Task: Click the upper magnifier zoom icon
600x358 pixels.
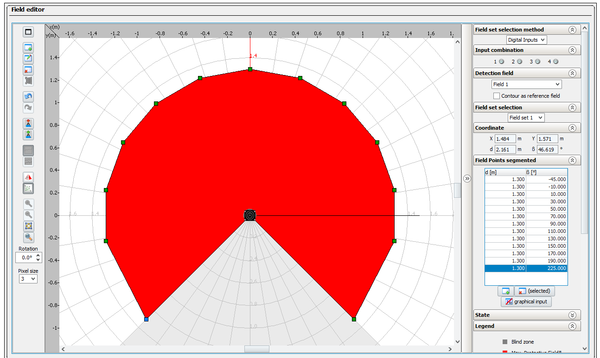Action: pos(28,204)
